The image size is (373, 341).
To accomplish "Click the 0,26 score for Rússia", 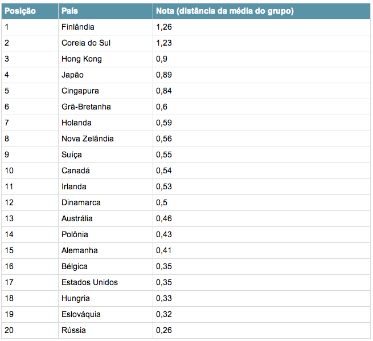I will coord(164,330).
